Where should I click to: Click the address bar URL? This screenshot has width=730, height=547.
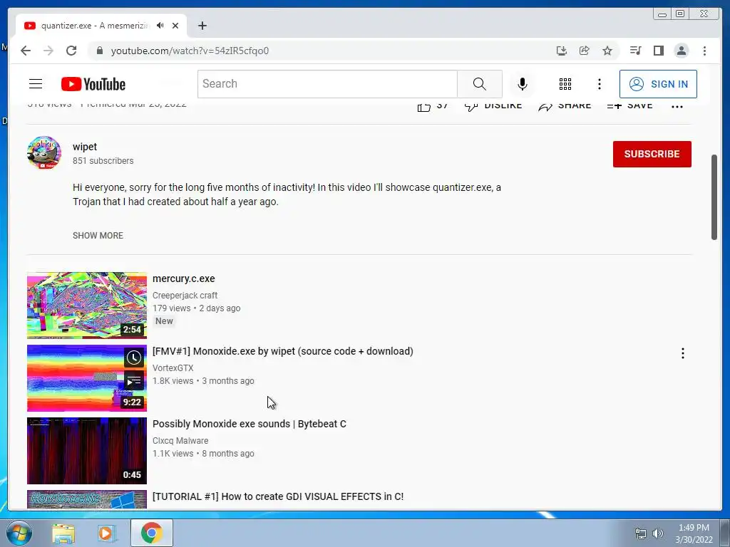[190, 51]
